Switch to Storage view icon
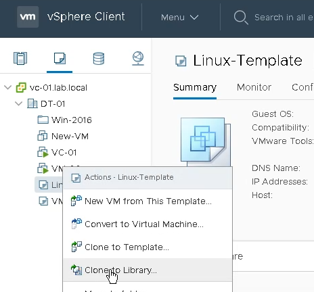 (x=99, y=58)
